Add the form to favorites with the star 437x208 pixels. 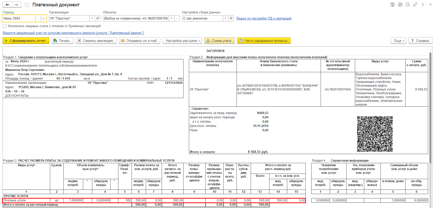point(27,5)
